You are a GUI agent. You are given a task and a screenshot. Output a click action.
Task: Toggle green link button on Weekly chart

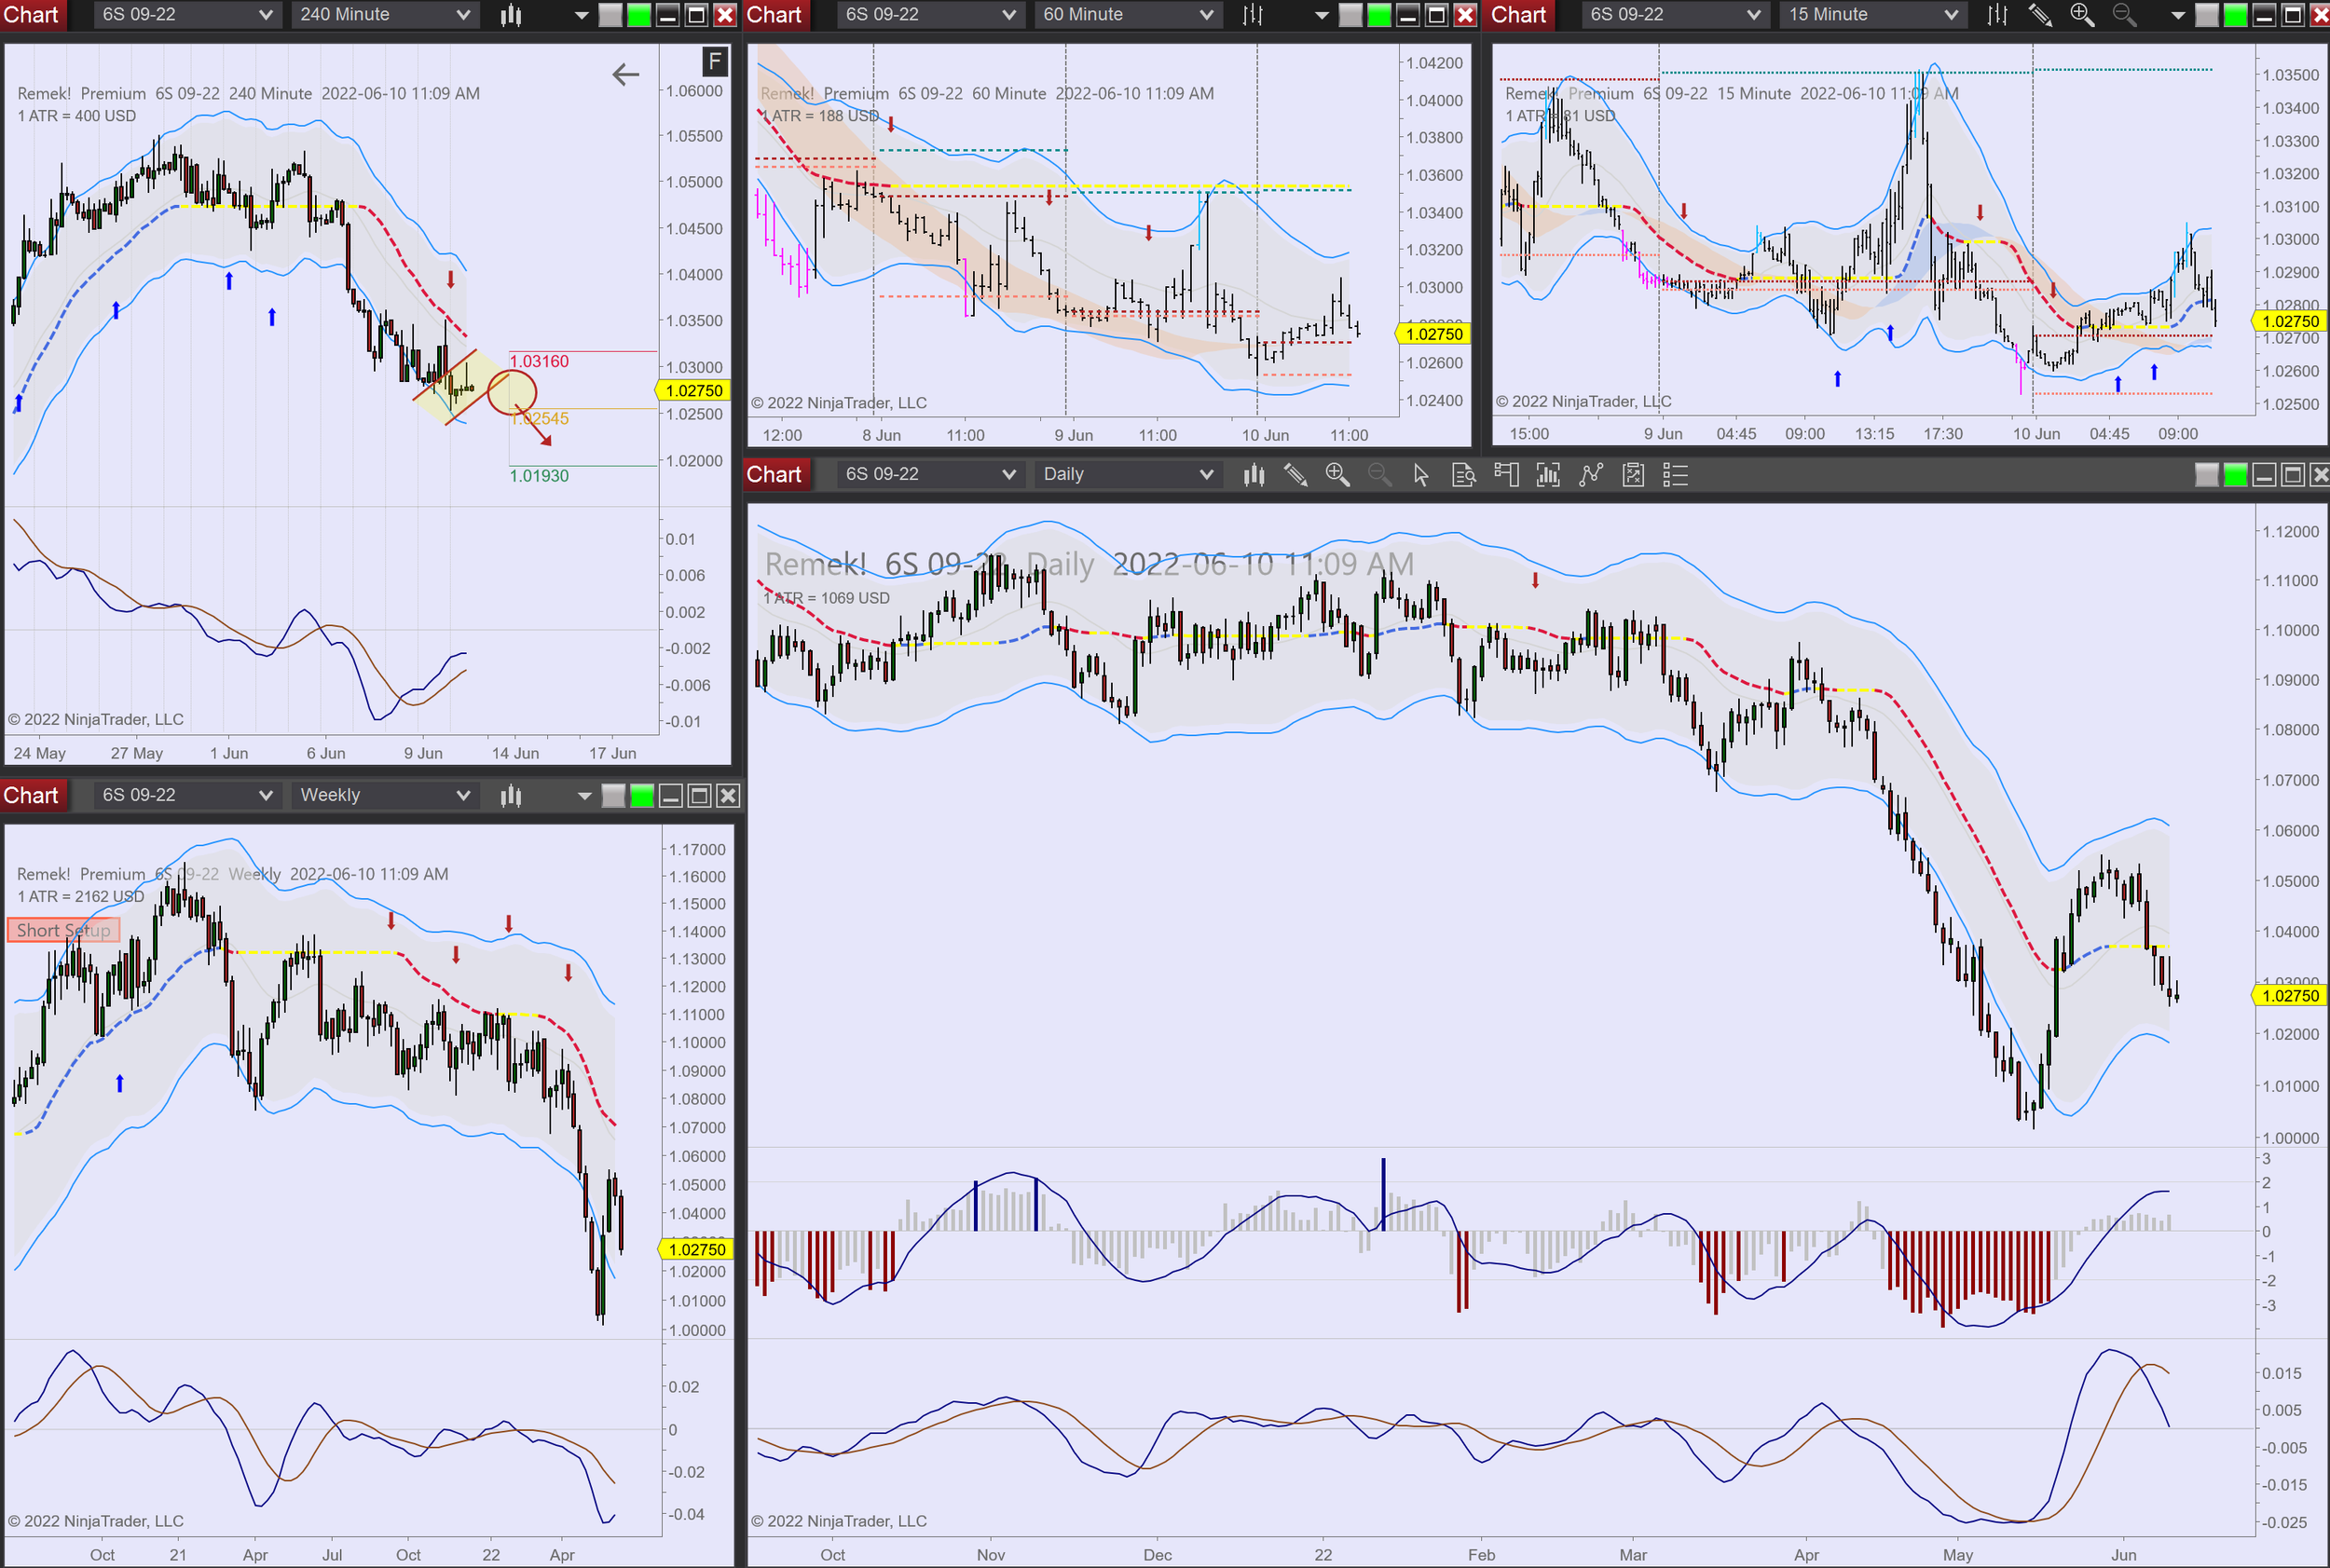642,796
